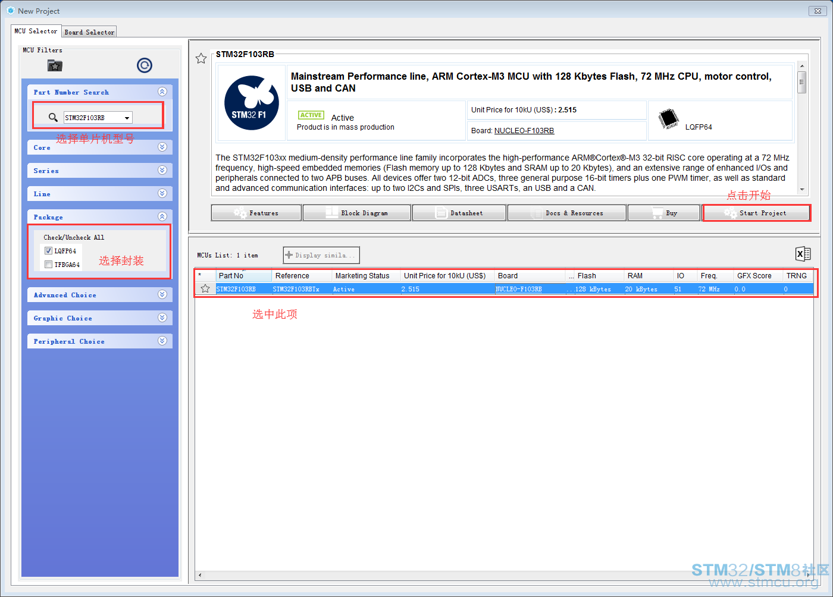Sort by the Part No column header
This screenshot has height=597, width=833.
click(x=244, y=276)
